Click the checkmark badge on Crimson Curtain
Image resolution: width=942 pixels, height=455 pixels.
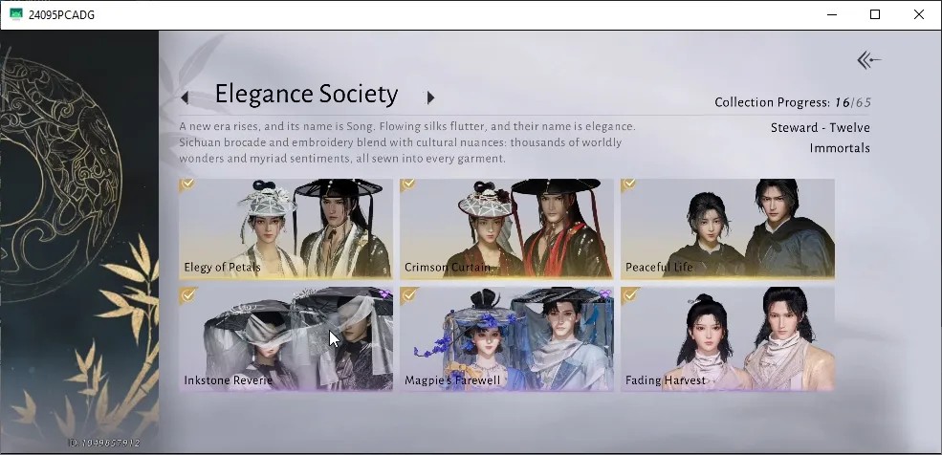coord(408,184)
